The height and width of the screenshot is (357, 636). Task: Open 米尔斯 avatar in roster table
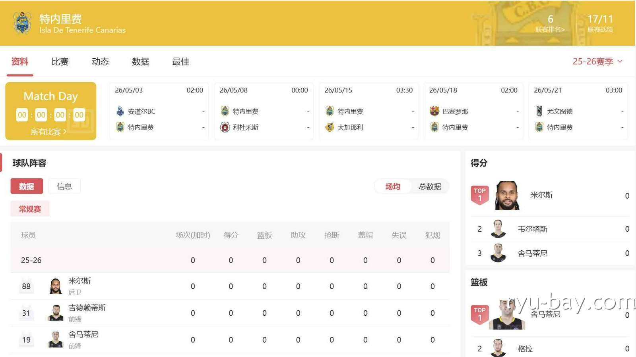click(56, 286)
